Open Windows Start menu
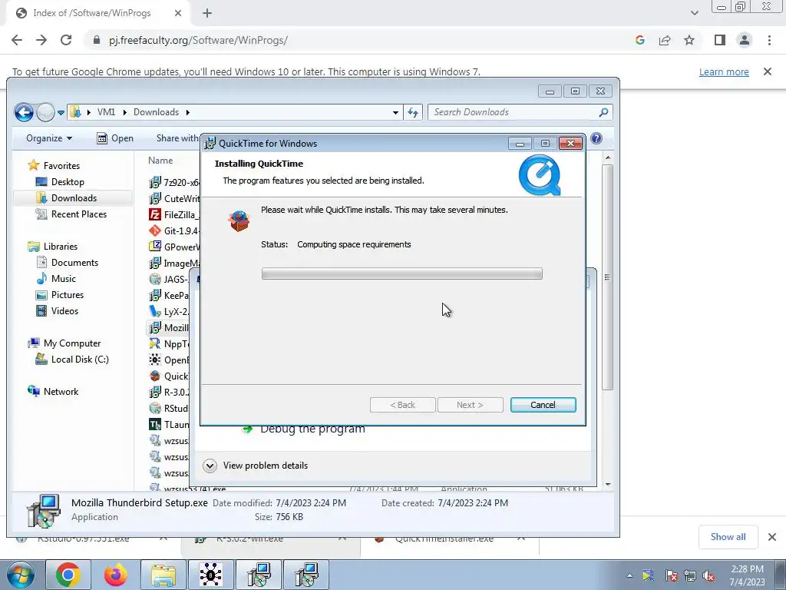786x590 pixels. (x=21, y=575)
